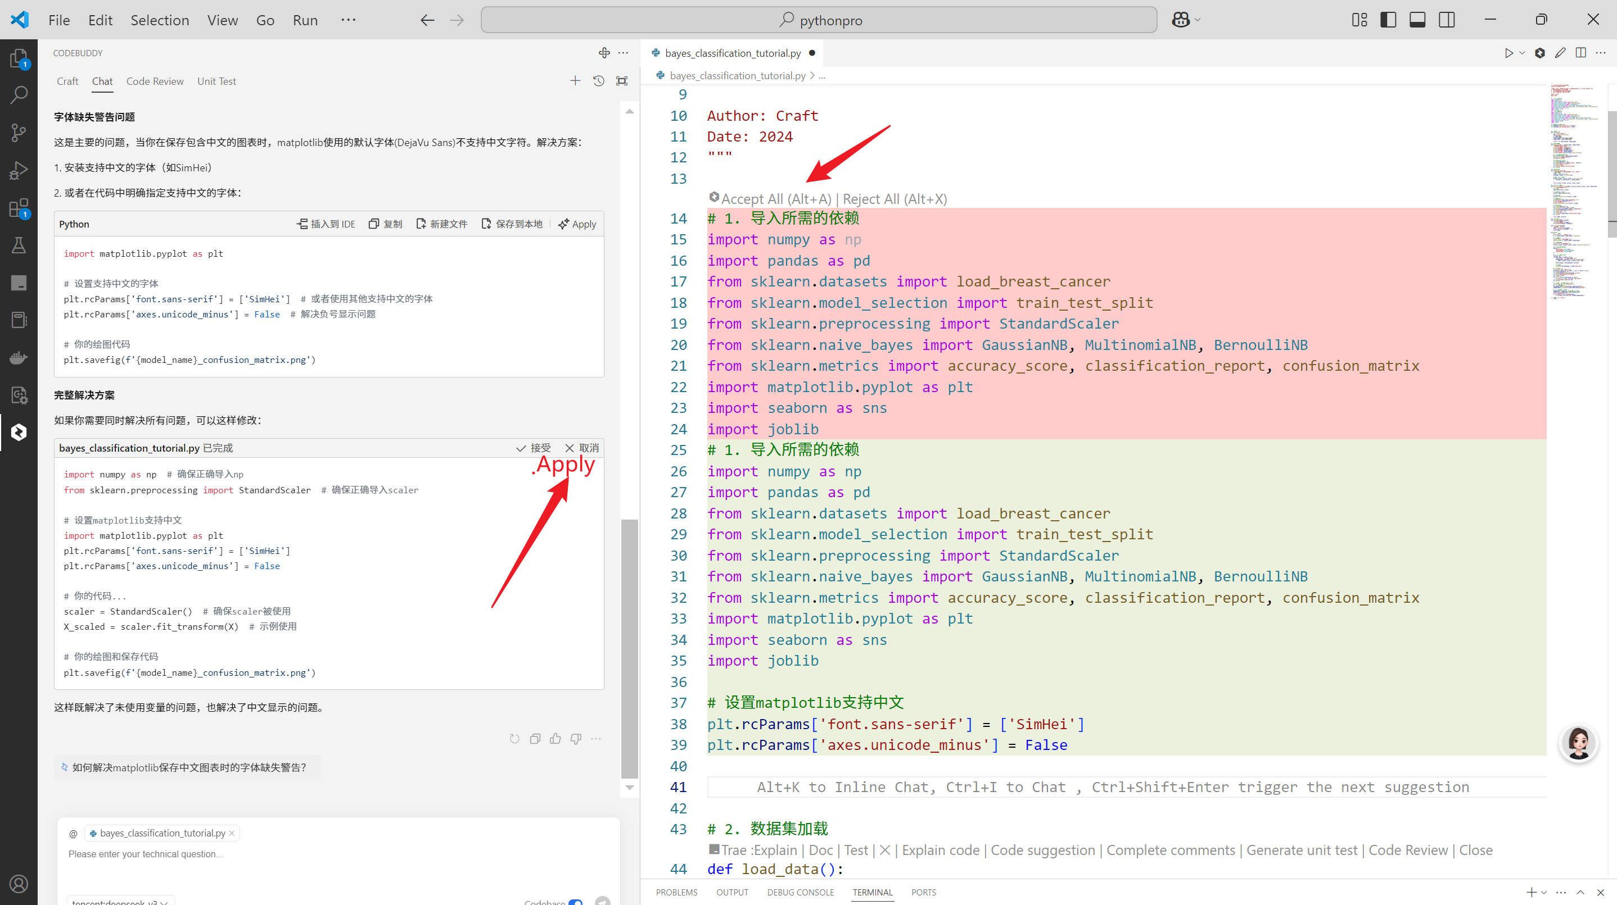Open the Explorer view in activity bar
1617x905 pixels.
tap(19, 58)
